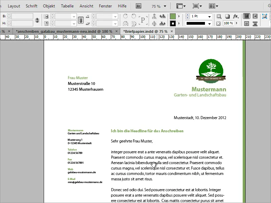Click the corner options icon
This screenshot has width=271, height=203.
219,16
